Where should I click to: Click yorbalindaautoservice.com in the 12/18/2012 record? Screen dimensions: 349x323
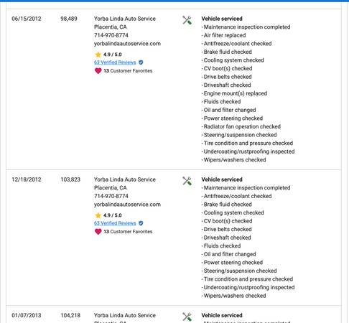(127, 205)
